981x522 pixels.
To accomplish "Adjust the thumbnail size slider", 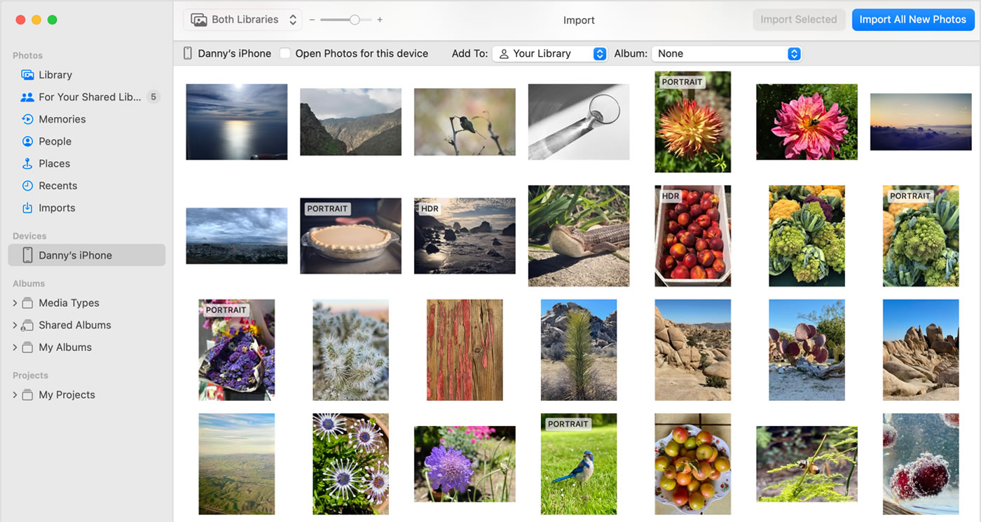I will [355, 20].
